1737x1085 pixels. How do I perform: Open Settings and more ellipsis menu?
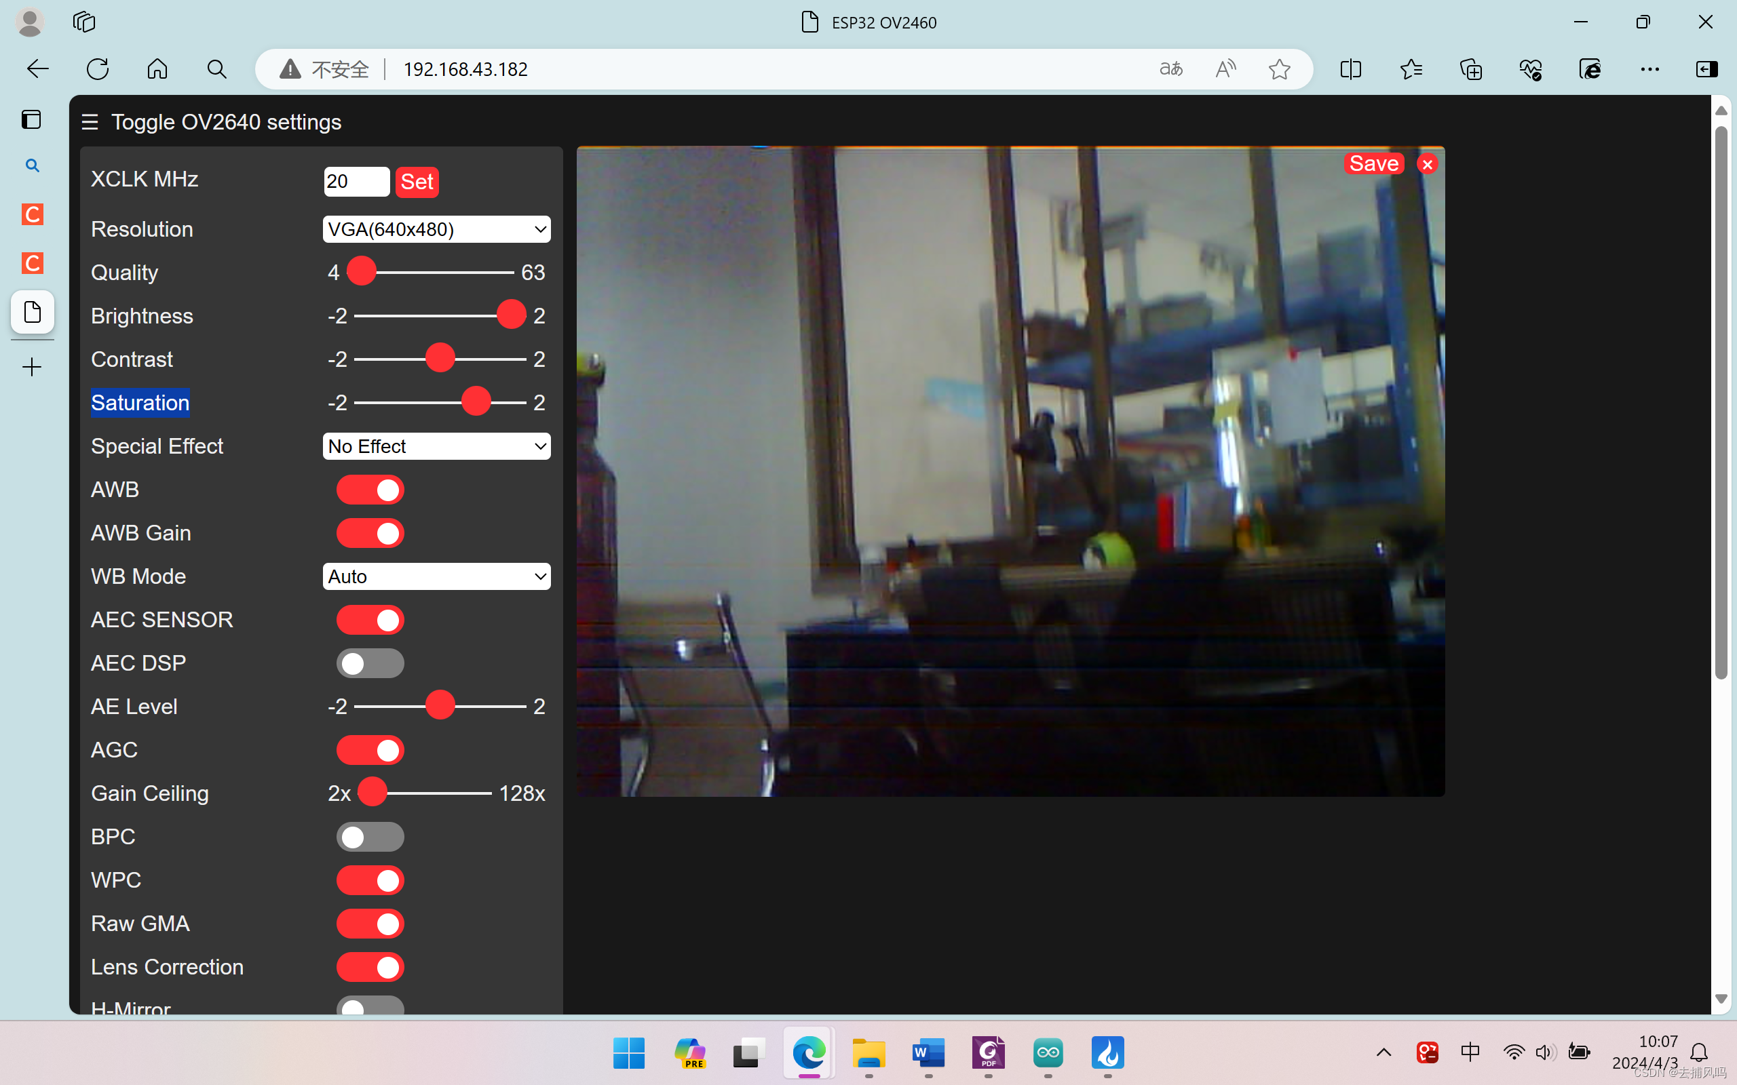[1649, 69]
